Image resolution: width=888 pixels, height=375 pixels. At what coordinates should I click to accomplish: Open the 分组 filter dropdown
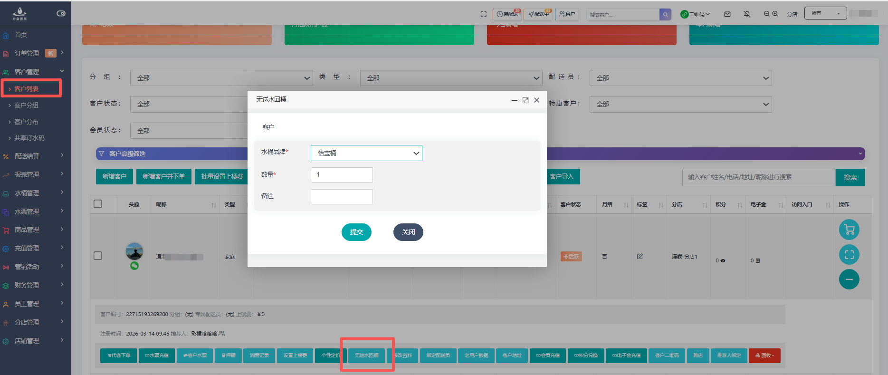click(221, 78)
